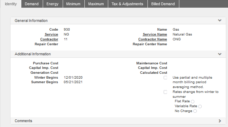Check Rates change from winter to summer

pos(165,92)
